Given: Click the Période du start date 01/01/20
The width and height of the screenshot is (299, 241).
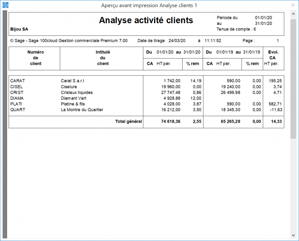Looking at the screenshot, I should (263, 18).
